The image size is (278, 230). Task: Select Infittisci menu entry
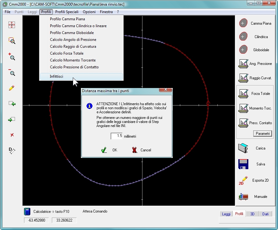pyautogui.click(x=82, y=76)
